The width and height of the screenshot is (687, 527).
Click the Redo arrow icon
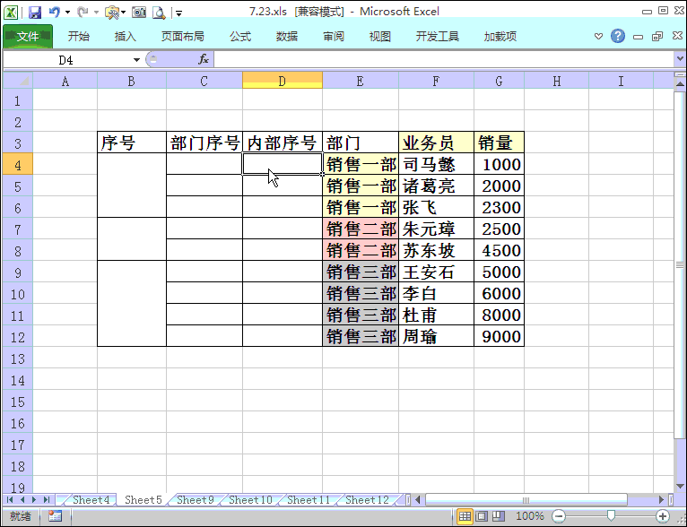(83, 13)
